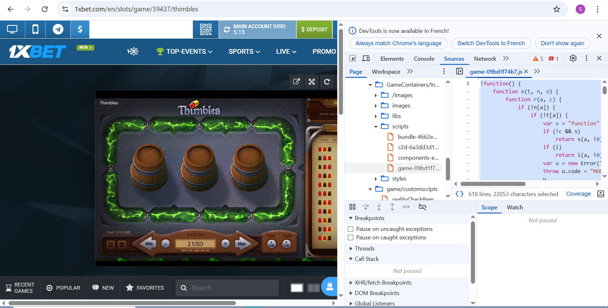The width and height of the screenshot is (608, 308).
Task: Click the step over icon
Action: pos(366,207)
